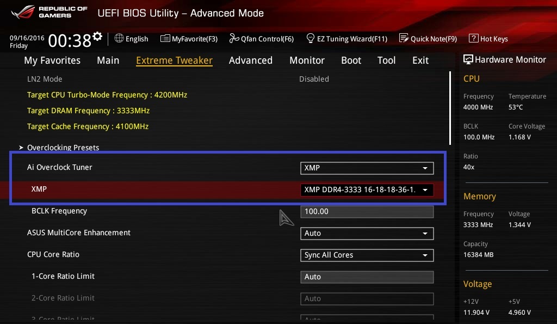The height and width of the screenshot is (324, 557).
Task: Click the Ratio 40x value
Action: tap(469, 167)
